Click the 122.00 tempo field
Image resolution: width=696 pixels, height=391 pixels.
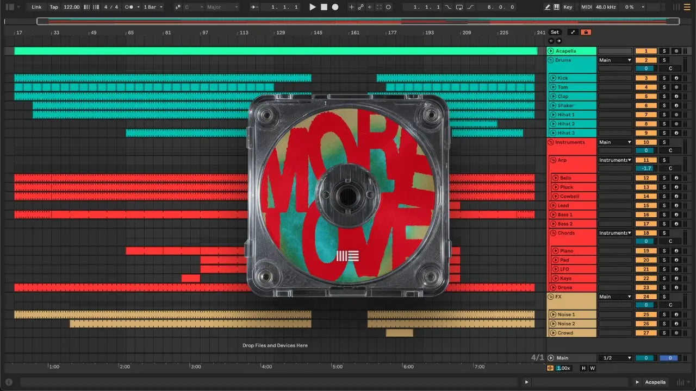click(x=71, y=7)
